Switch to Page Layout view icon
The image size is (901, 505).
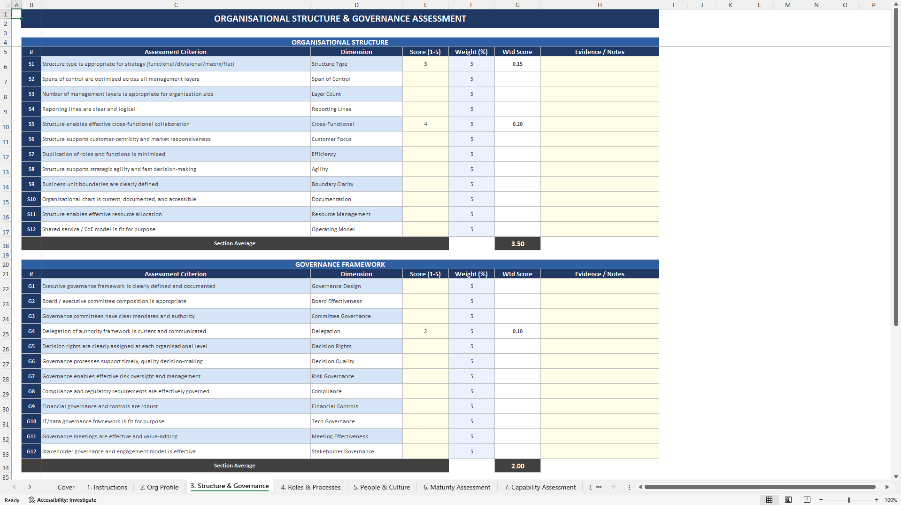point(788,500)
